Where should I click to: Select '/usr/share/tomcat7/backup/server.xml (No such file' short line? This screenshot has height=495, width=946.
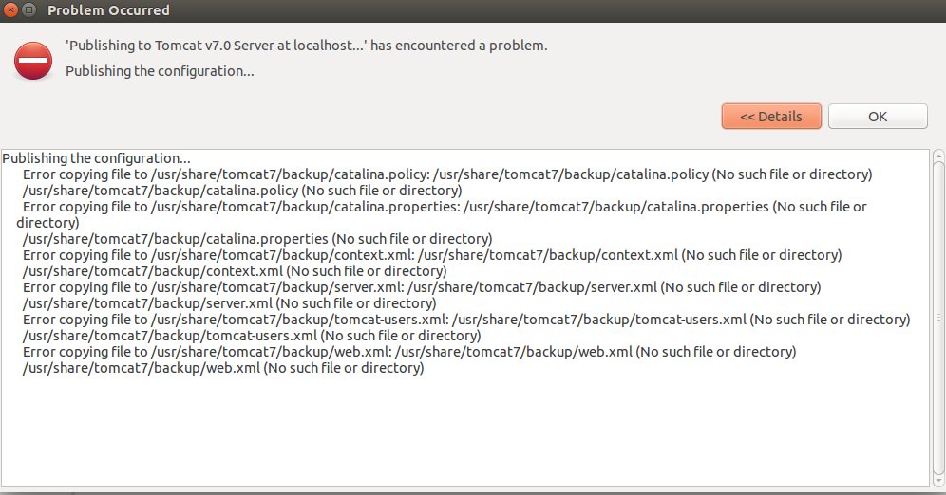click(x=229, y=303)
